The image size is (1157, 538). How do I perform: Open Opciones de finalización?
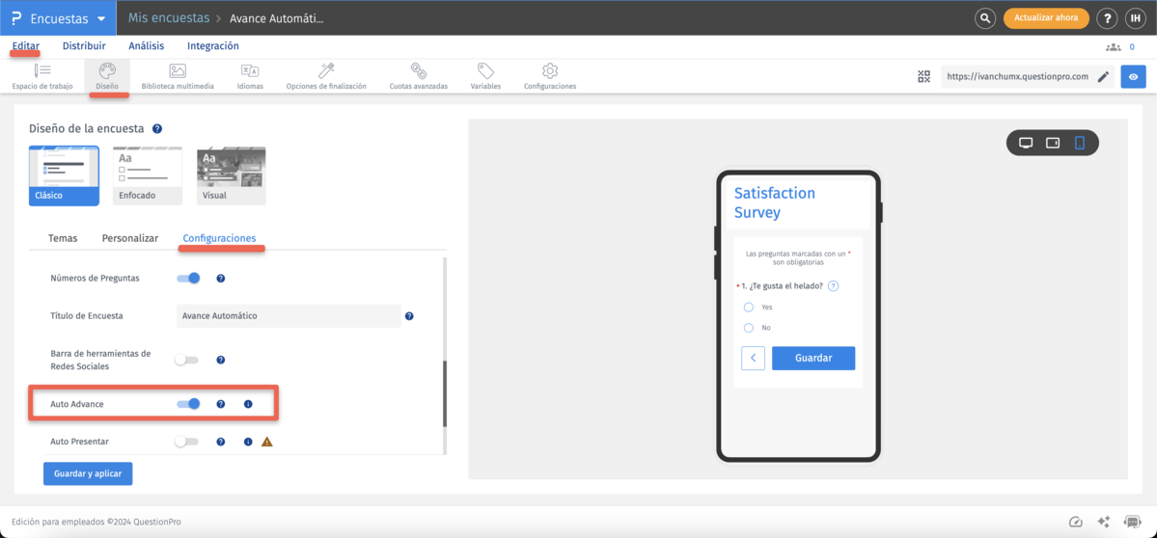[x=326, y=76]
